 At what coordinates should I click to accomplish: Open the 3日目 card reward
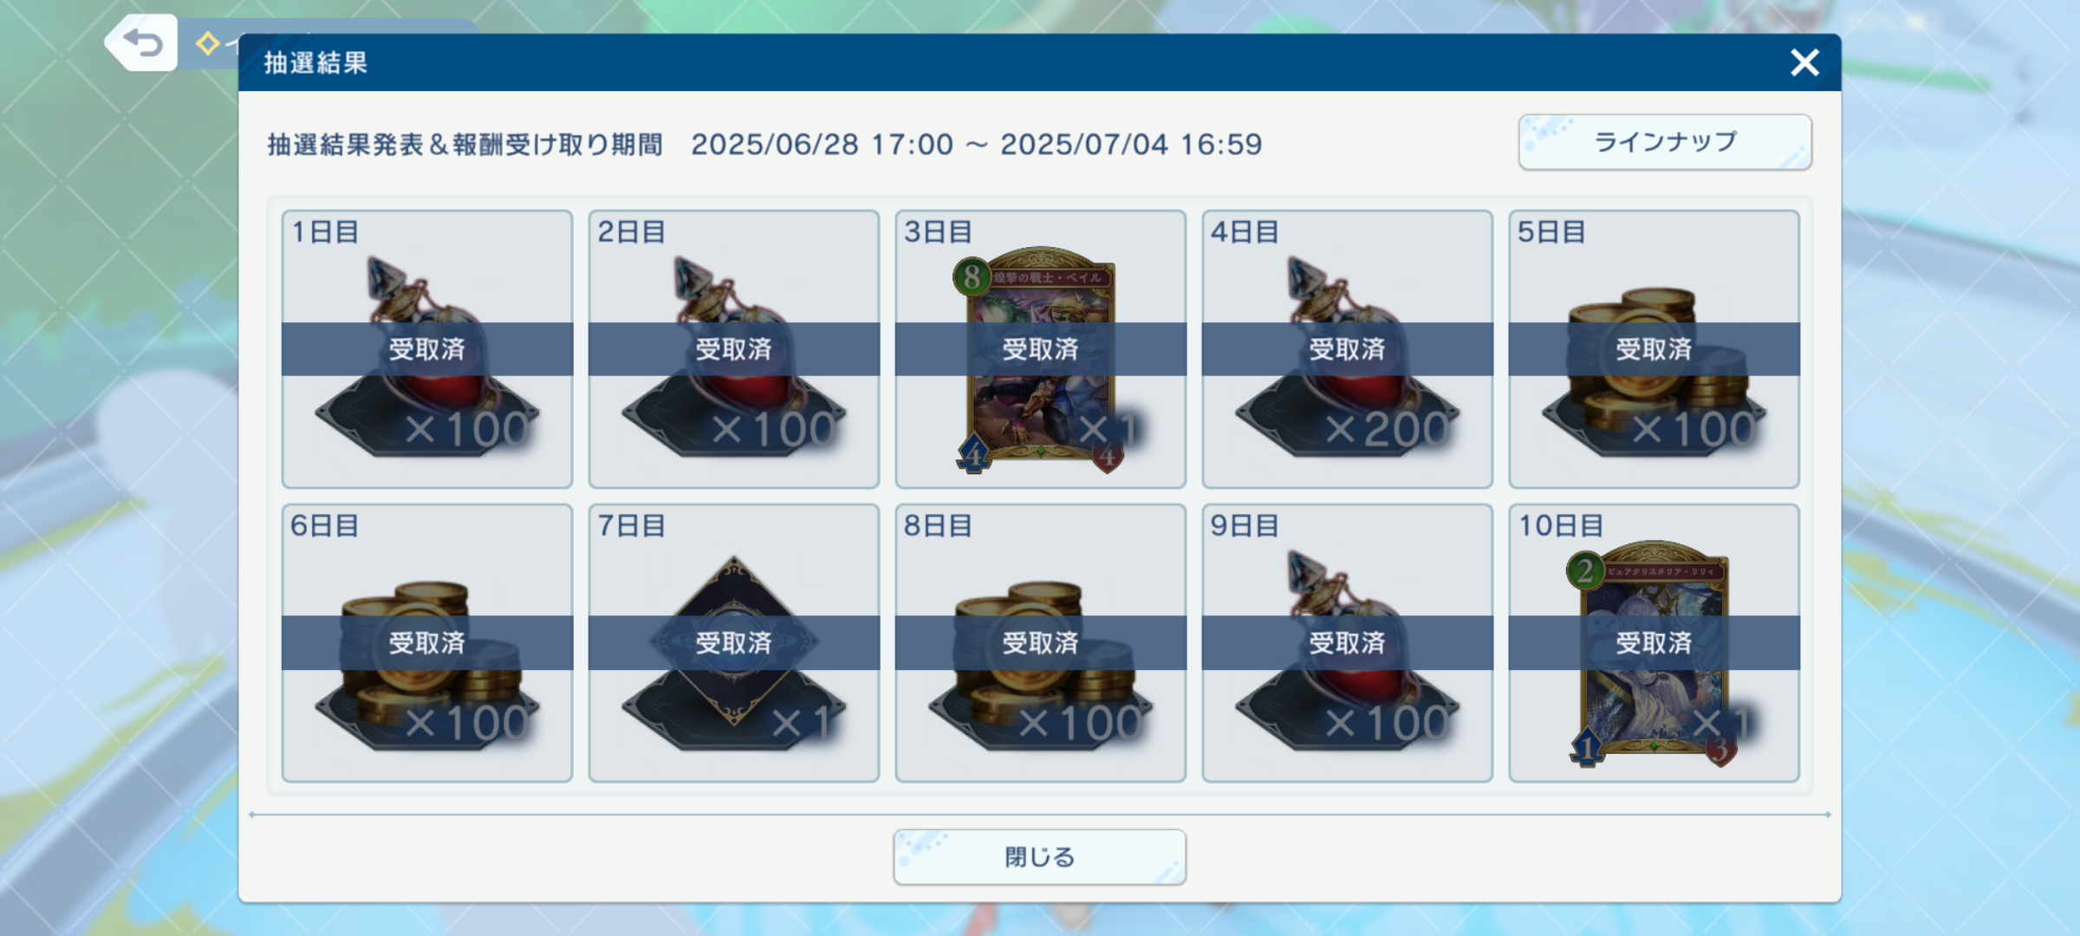pyautogui.click(x=1041, y=349)
